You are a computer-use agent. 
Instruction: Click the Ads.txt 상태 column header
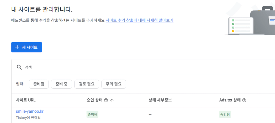click(x=229, y=100)
